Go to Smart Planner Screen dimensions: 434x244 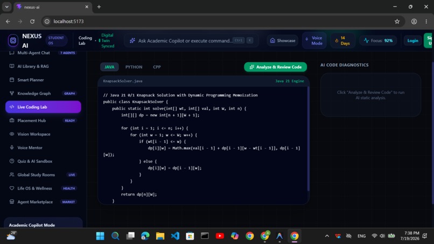[x=43, y=80]
